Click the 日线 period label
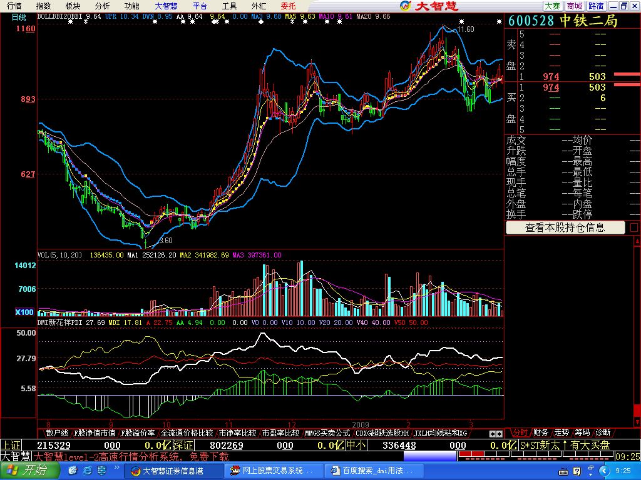Image resolution: width=641 pixels, height=480 pixels. coord(18,17)
